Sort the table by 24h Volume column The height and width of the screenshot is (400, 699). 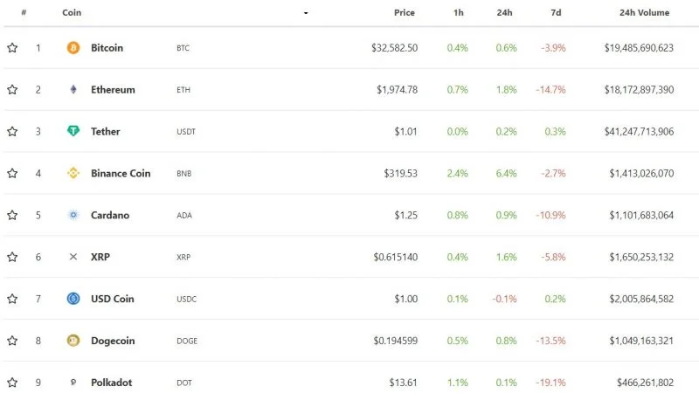tap(644, 12)
